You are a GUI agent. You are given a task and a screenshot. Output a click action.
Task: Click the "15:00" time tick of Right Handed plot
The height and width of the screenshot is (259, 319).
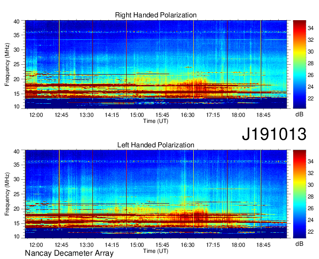(x=137, y=115)
